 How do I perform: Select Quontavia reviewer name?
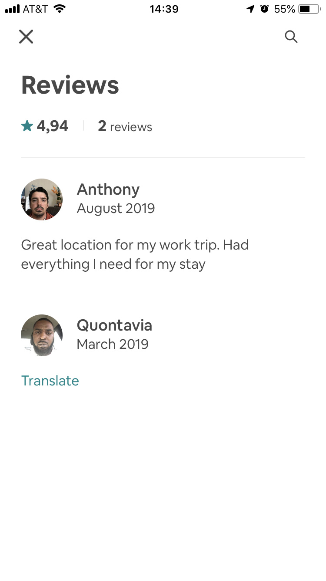(x=114, y=325)
